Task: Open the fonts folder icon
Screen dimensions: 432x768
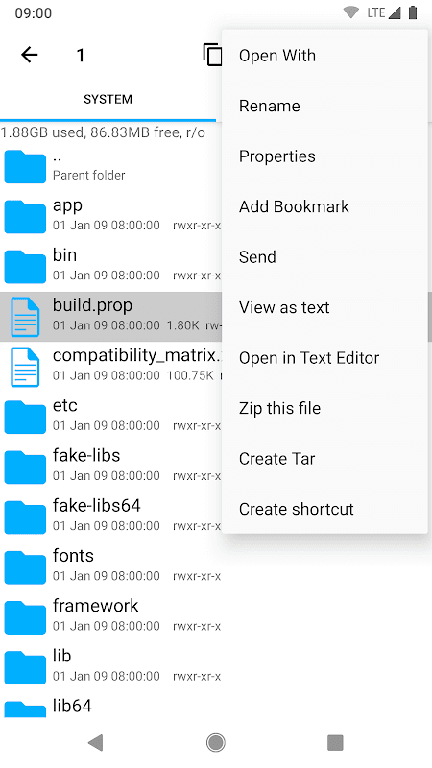Action: 25,566
